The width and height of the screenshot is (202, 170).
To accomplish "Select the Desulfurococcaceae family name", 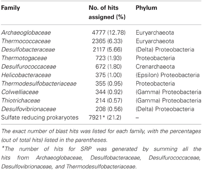I will [29, 67].
